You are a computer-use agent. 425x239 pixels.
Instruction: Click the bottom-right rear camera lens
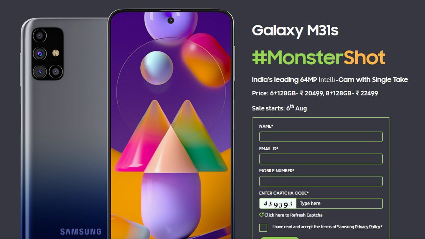56,72
